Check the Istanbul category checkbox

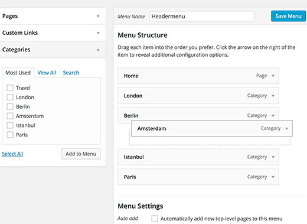[10, 125]
